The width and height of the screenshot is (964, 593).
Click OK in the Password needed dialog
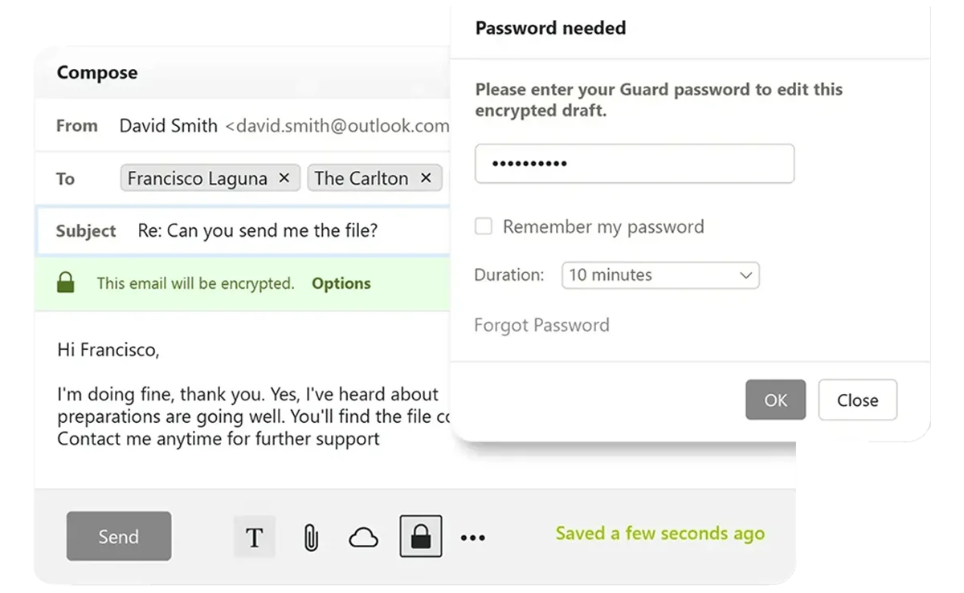(775, 400)
